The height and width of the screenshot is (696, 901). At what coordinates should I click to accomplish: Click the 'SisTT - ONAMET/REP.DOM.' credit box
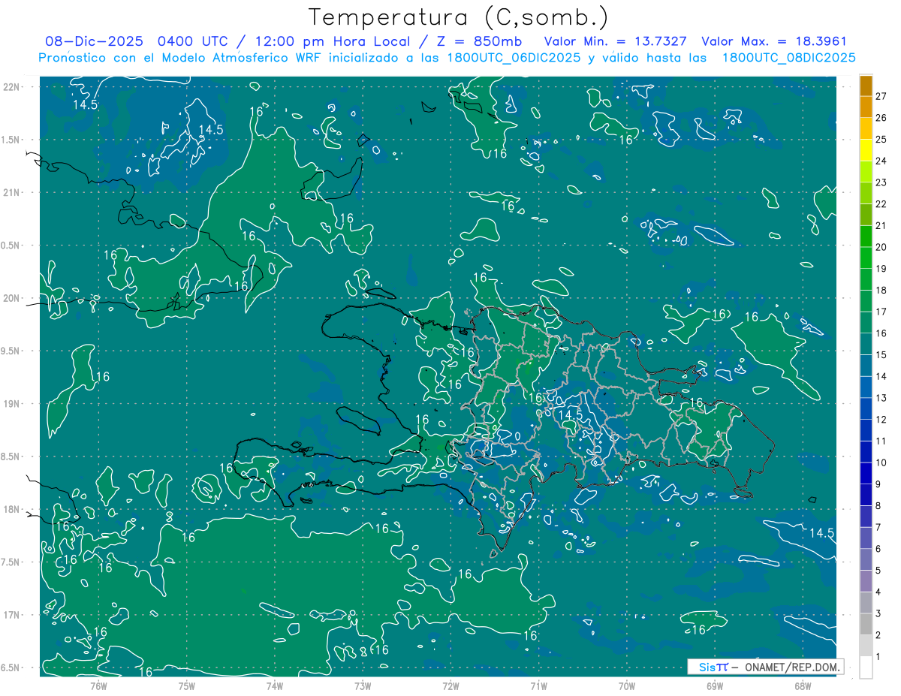[x=765, y=667]
